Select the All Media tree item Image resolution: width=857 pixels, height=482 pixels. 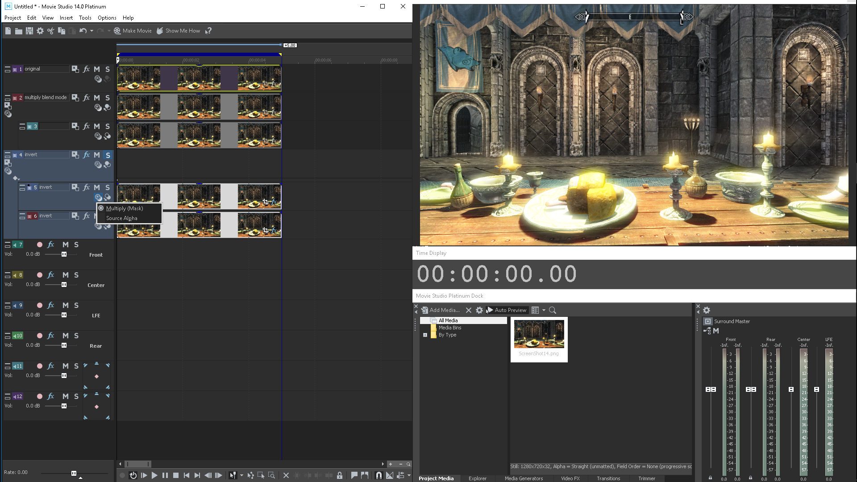point(448,320)
